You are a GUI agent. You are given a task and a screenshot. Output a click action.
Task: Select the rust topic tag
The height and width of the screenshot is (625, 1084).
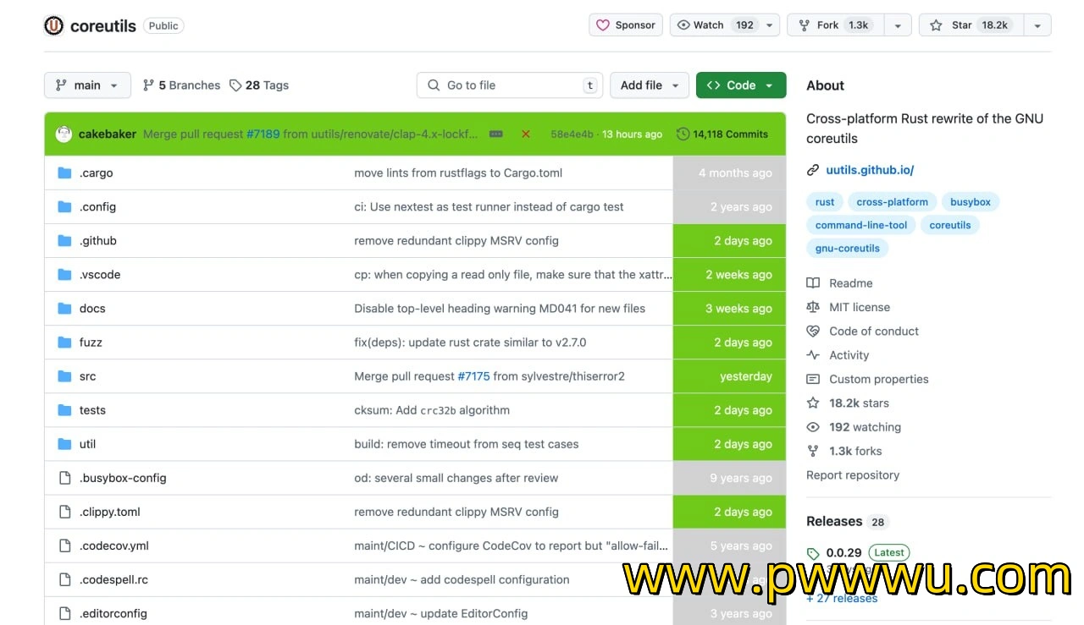point(825,201)
